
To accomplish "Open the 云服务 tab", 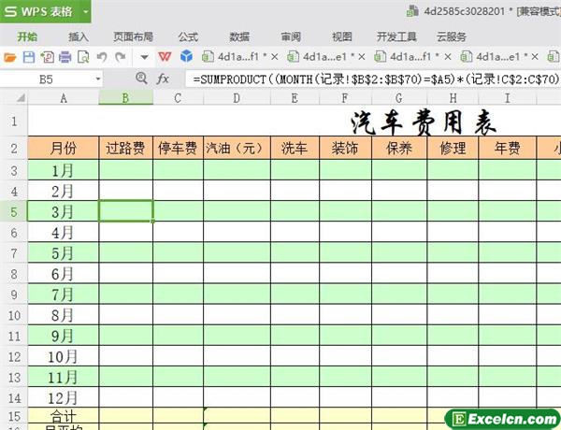I will 451,36.
